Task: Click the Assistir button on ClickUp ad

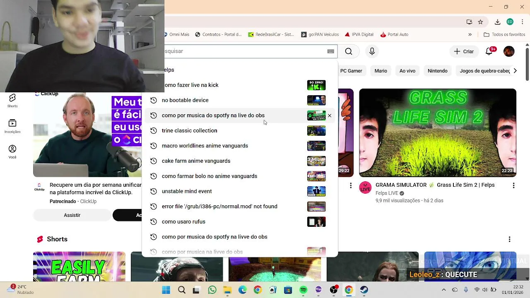Action: pyautogui.click(x=72, y=215)
